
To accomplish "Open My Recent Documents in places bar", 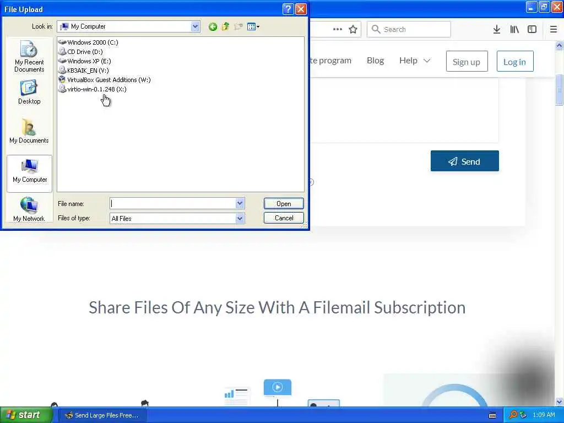I will (29, 57).
